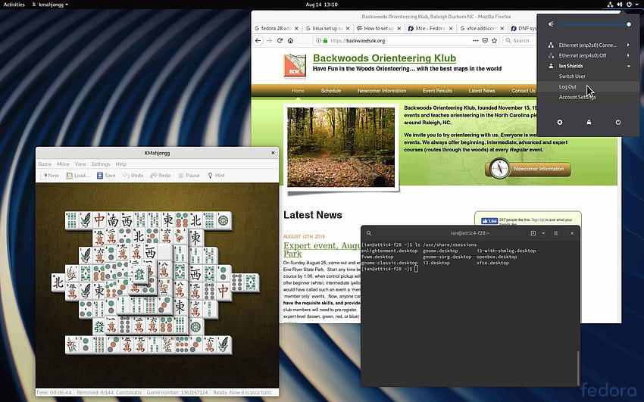The width and height of the screenshot is (644, 402).
Task: Switch to 'linux set up' Firefox tab
Action: click(x=327, y=28)
